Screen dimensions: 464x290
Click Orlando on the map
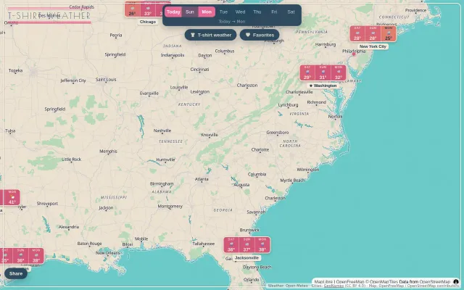tap(252, 280)
